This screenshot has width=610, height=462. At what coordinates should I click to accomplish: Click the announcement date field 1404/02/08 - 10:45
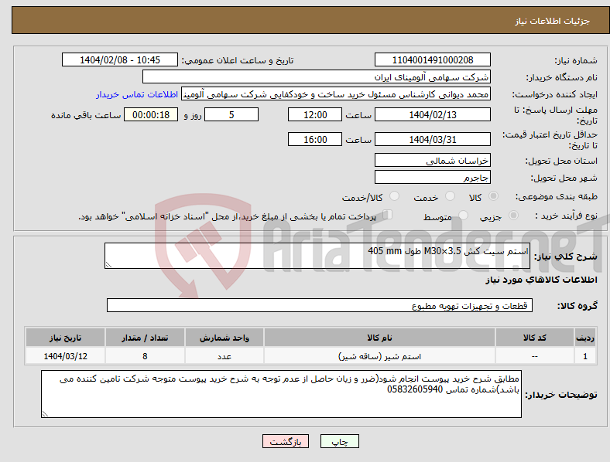pyautogui.click(x=120, y=59)
